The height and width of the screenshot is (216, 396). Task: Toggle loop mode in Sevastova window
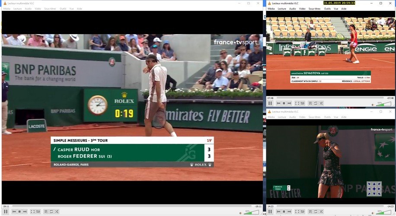[x=316, y=103]
